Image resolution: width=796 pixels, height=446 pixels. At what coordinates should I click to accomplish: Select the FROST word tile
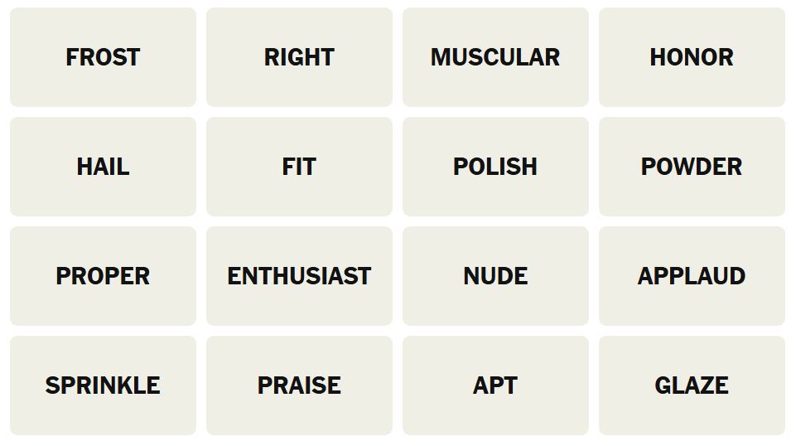pos(103,57)
